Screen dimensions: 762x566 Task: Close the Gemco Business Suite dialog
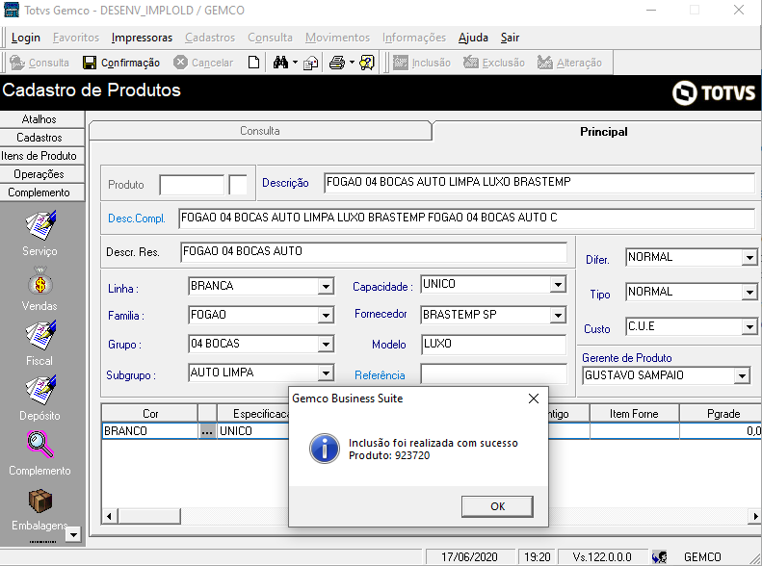(533, 399)
